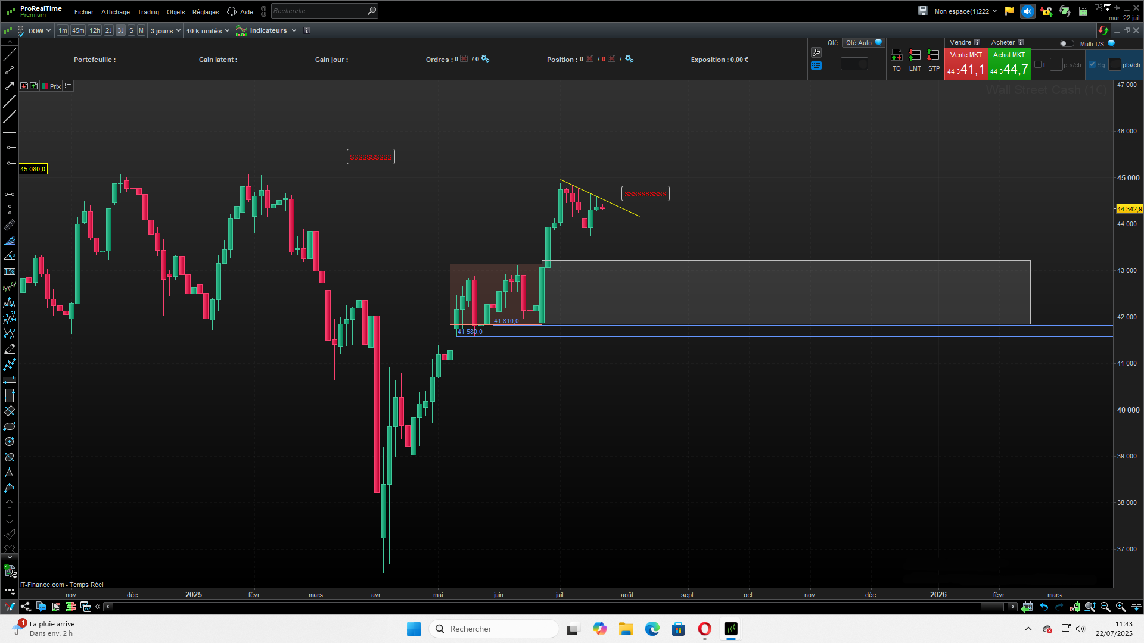Open the Trading menu
This screenshot has width=1144, height=643.
click(148, 12)
